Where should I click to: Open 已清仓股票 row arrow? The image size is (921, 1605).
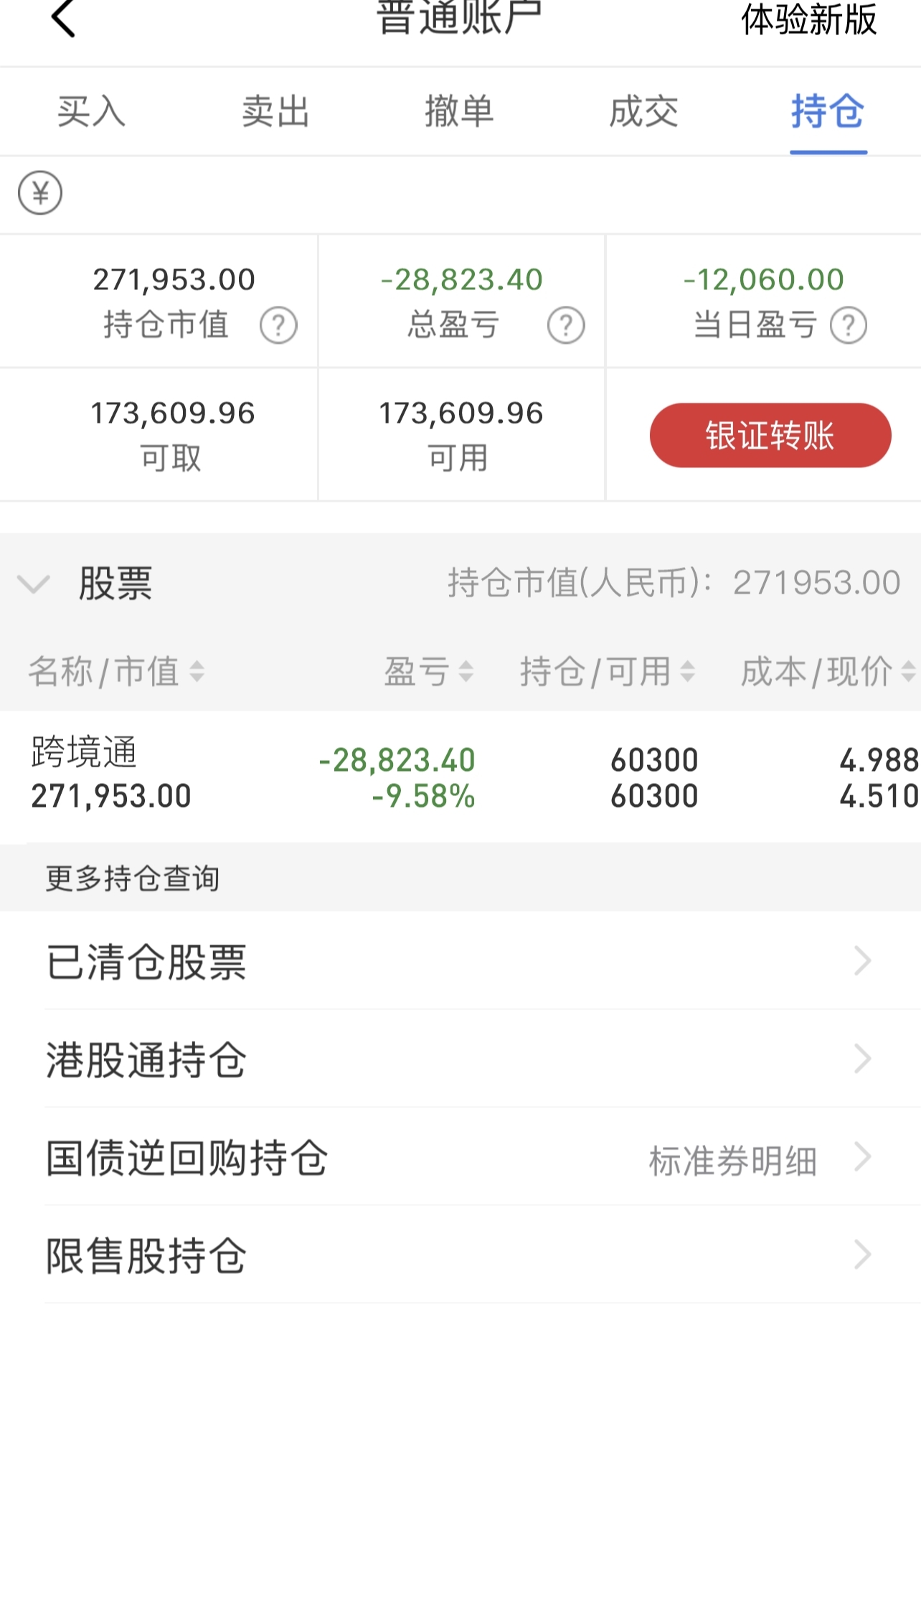863,960
